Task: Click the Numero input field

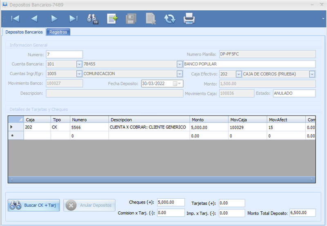Action: pos(64,54)
